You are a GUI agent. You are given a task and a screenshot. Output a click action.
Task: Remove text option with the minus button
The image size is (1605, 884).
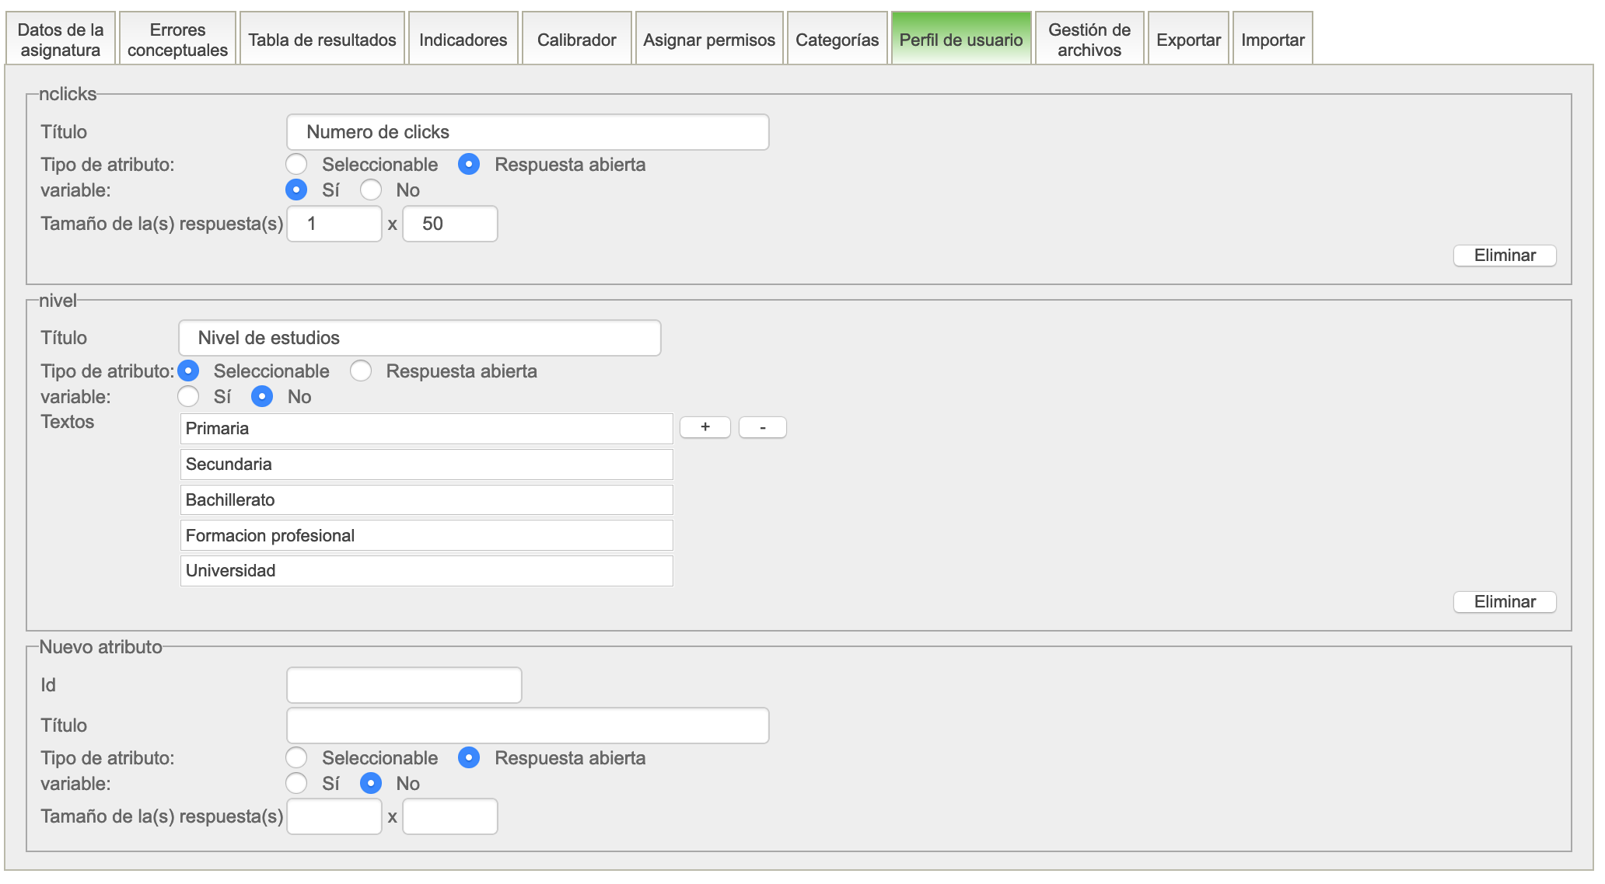762,427
